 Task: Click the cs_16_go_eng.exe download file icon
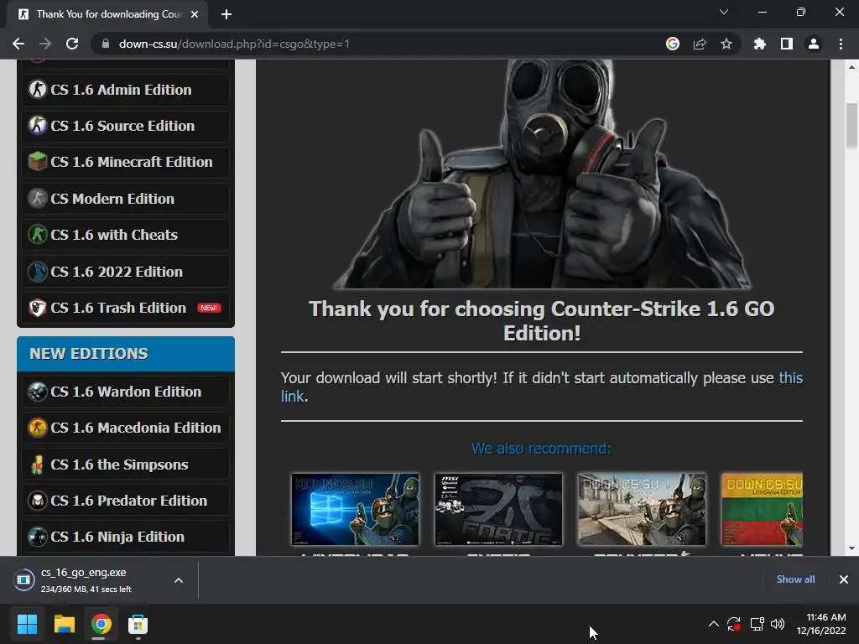[24, 579]
